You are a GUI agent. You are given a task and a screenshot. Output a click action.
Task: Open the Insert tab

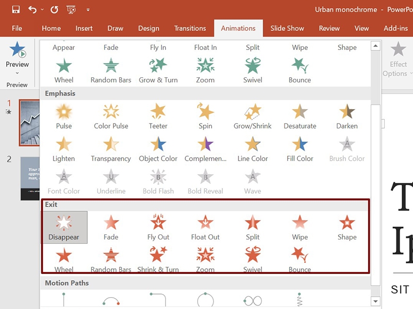[84, 28]
